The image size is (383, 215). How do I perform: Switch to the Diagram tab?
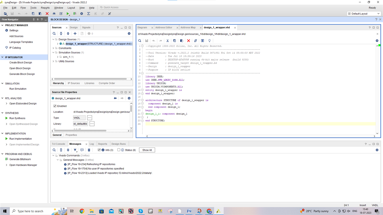142,27
